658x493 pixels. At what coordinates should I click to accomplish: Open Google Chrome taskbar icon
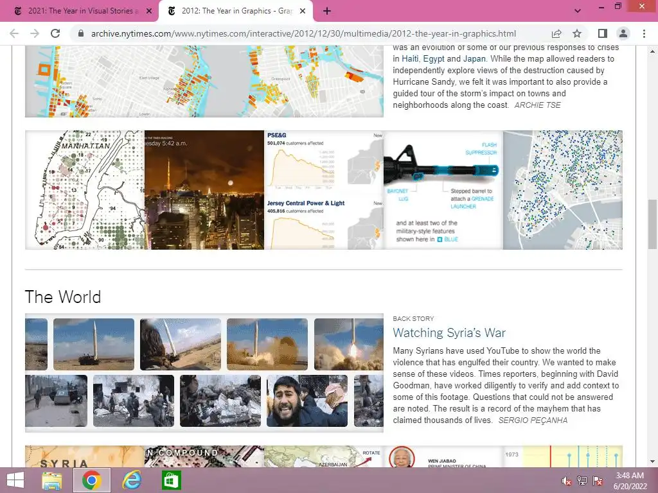coord(92,480)
